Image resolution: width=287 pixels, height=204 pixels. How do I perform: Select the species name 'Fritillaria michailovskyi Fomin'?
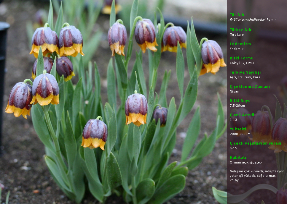(253, 20)
